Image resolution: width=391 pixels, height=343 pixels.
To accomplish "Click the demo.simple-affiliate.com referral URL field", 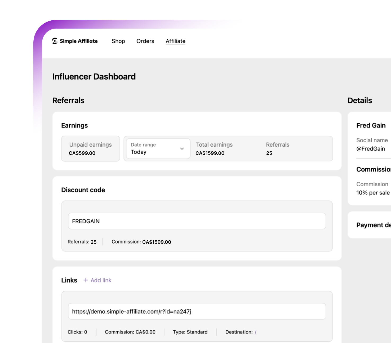I will [197, 311].
